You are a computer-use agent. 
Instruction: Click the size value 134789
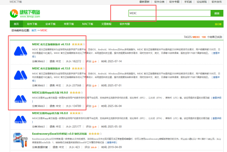77,106
